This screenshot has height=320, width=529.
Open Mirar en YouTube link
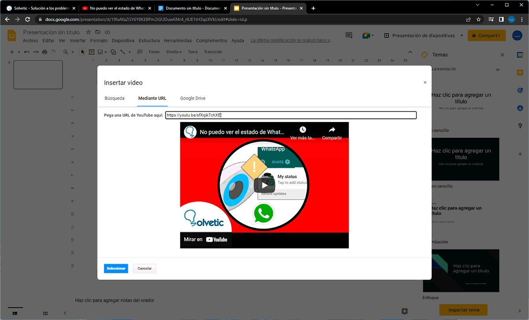click(206, 239)
